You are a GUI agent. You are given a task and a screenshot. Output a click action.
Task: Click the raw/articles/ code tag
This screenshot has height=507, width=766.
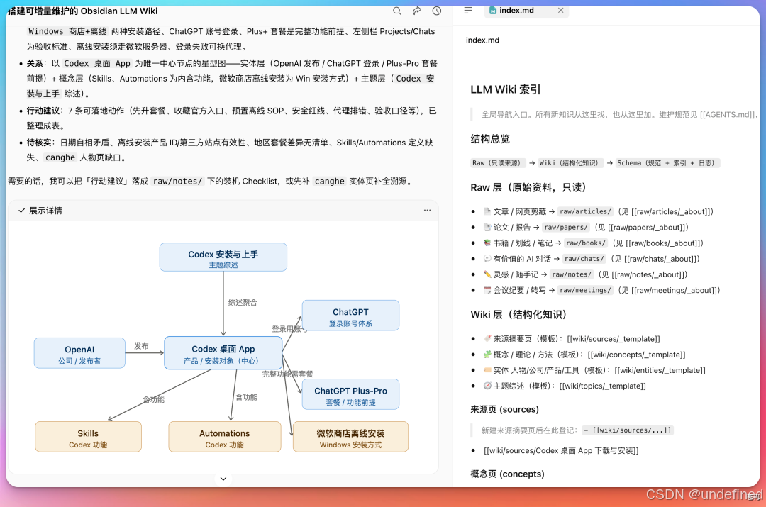(x=585, y=211)
